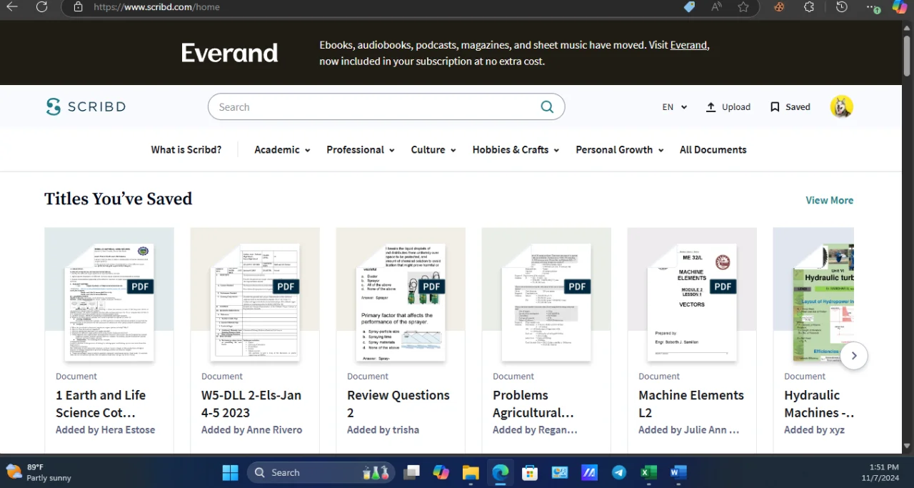This screenshot has width=914, height=488.
Task: Click 'Added by Anne Rivero' text
Action: coord(251,430)
